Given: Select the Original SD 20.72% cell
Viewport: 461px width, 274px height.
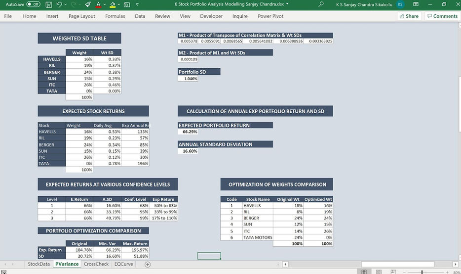Looking at the screenshot, I should (x=79, y=256).
